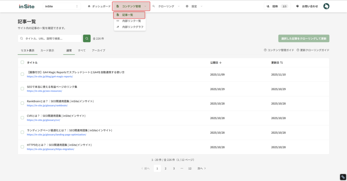The image size is (347, 181).
Task: Click the 招待 add-person icon
Action: click(268, 6)
